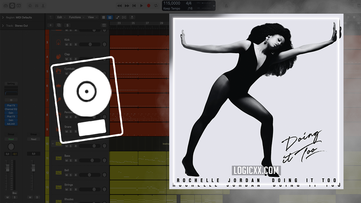Click the catch playhead button
361x203 pixels.
(132, 17)
